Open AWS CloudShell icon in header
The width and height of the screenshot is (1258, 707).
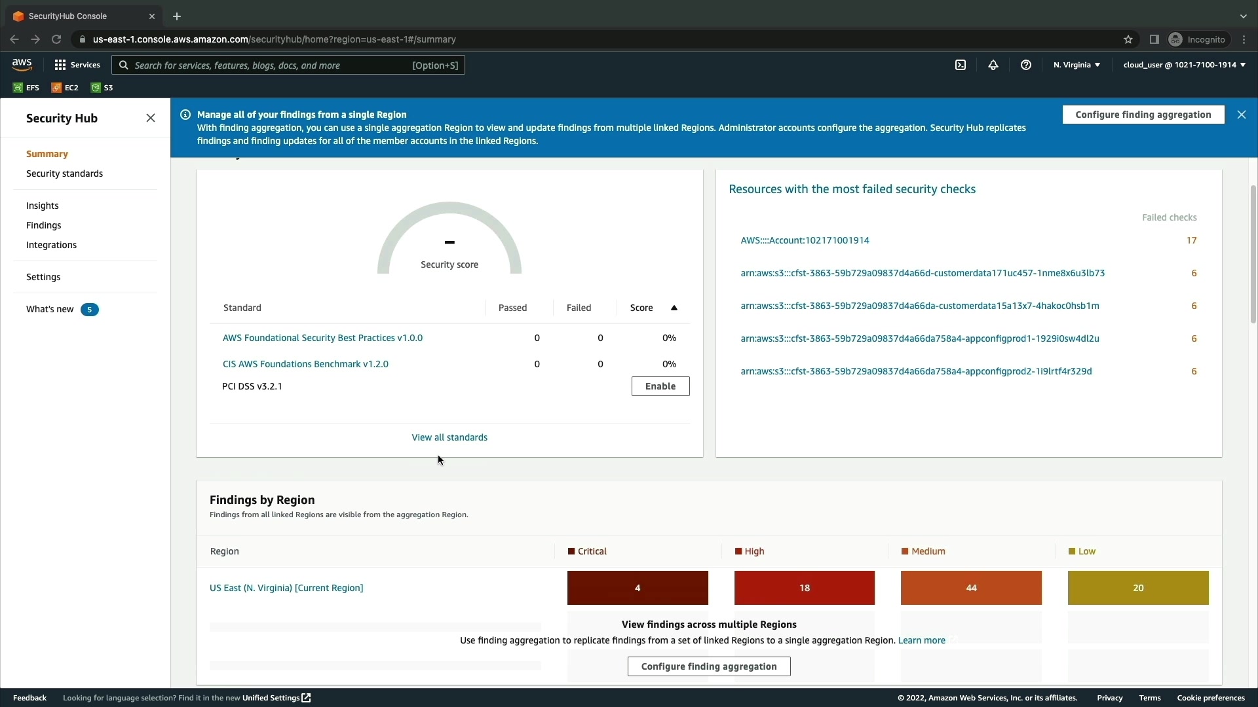click(961, 65)
